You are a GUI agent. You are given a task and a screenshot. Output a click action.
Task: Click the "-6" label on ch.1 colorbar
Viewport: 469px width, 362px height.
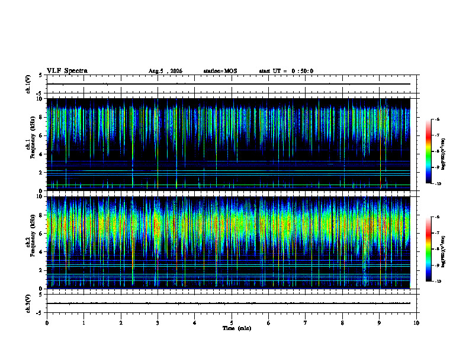click(x=437, y=119)
